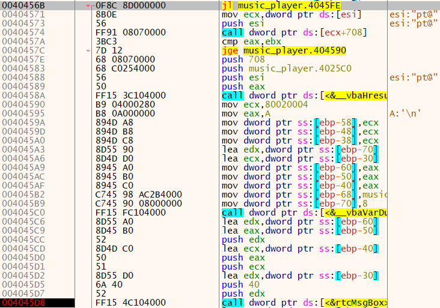Click opcode bytes 0F8C 8D000000
This screenshot has height=308, width=440.
tap(130, 5)
